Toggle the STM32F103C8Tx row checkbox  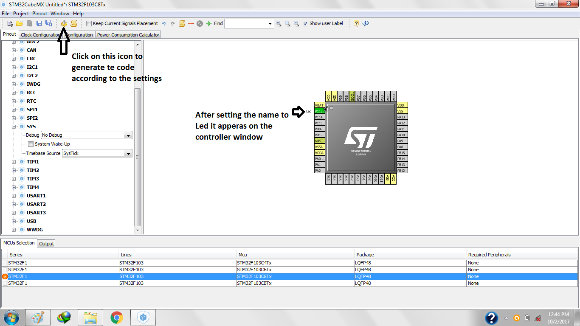click(x=5, y=277)
